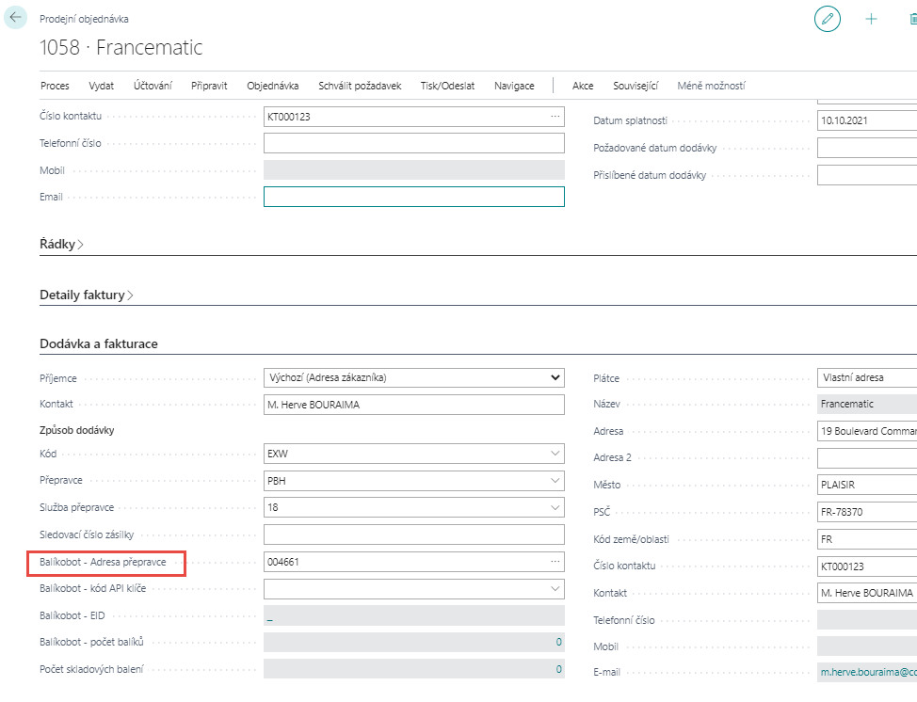Open the Proces menu
Screen dimensions: 917x702
coord(55,86)
